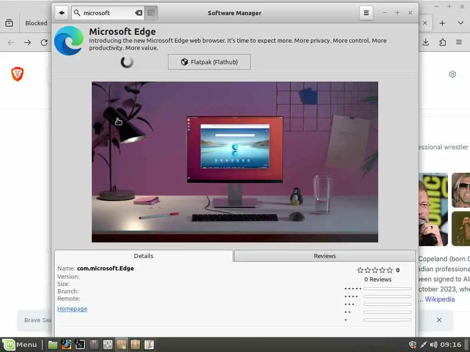470x352 pixels.
Task: Open the notepad app in the taskbar
Action: tap(149, 345)
